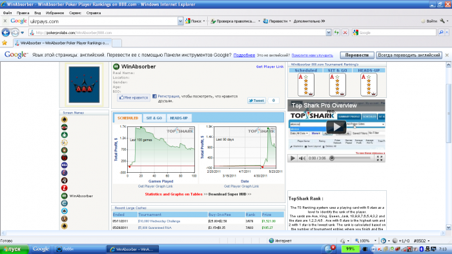The width and height of the screenshot is (452, 254).
Task: Open the zoom level 100% dropdown
Action: coord(375,240)
